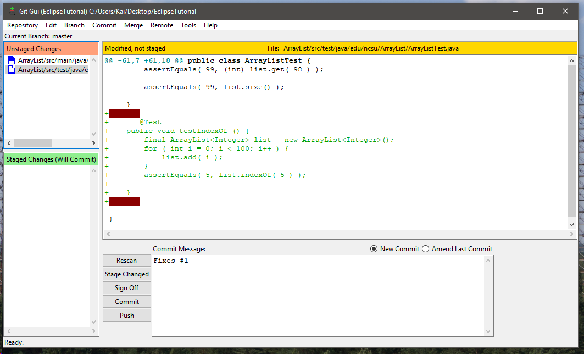This screenshot has height=354, width=584.
Task: Click the 'public void testIndexOf' diff line
Action: 187,131
